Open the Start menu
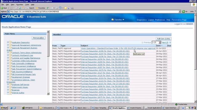The width and height of the screenshot is (197, 110). pyautogui.click(x=4, y=108)
